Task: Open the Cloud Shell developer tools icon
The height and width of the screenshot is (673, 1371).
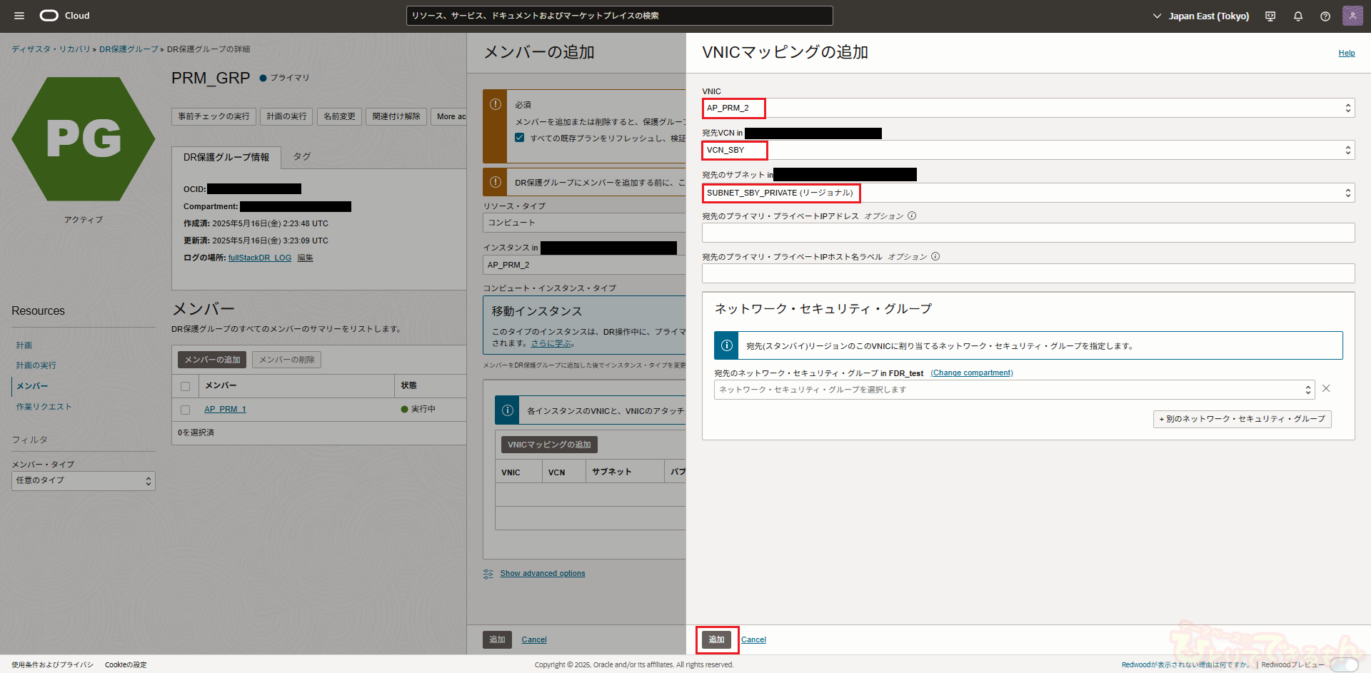Action: pyautogui.click(x=1270, y=16)
